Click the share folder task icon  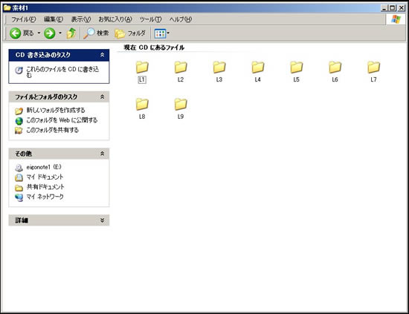click(x=19, y=131)
